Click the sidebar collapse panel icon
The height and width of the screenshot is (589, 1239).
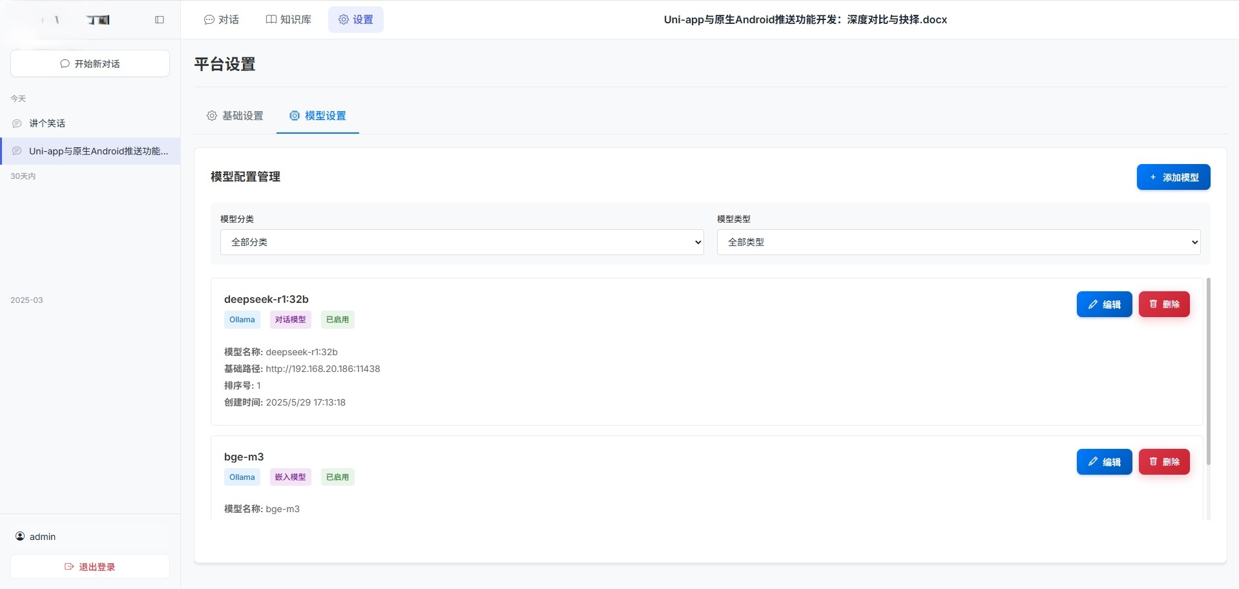click(x=159, y=20)
